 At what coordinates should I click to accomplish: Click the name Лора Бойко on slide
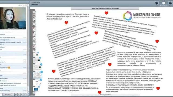coord(74,91)
